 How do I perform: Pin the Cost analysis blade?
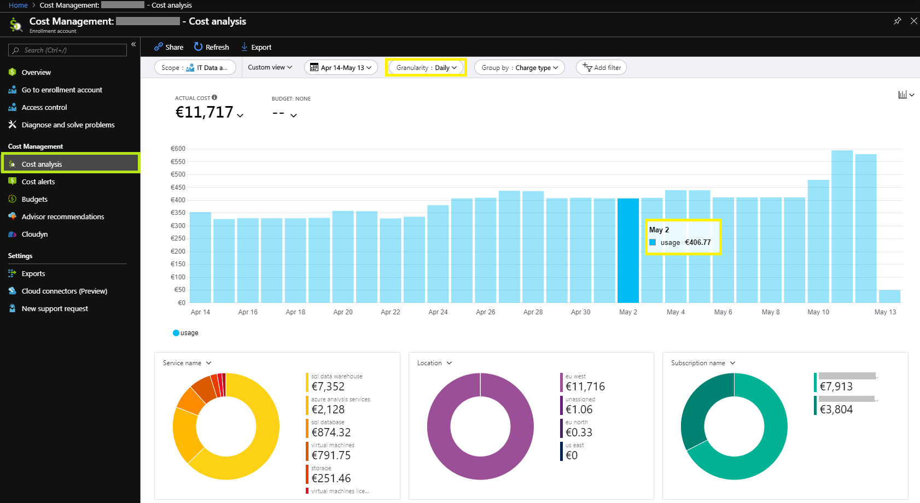tap(897, 21)
